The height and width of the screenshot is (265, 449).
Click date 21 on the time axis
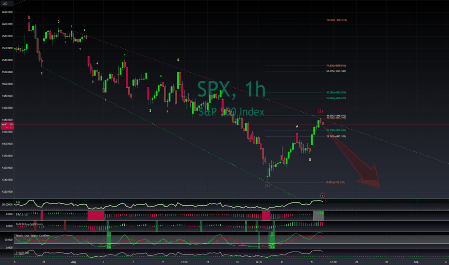tap(282, 262)
